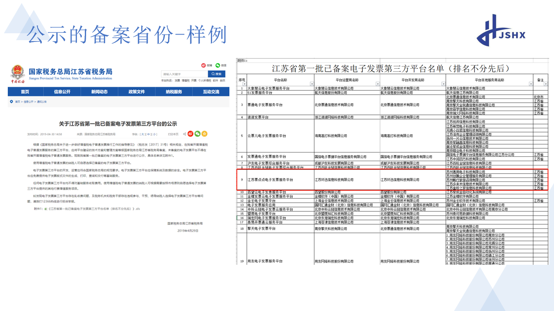This screenshot has width=554, height=311.
Task: Open the 信息公开 navigation tab
Action: tap(62, 92)
